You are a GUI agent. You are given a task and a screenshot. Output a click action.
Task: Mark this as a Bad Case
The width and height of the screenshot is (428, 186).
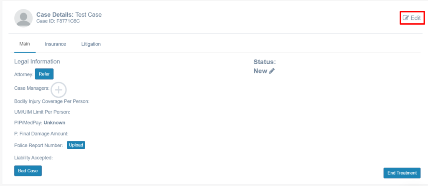(x=28, y=171)
